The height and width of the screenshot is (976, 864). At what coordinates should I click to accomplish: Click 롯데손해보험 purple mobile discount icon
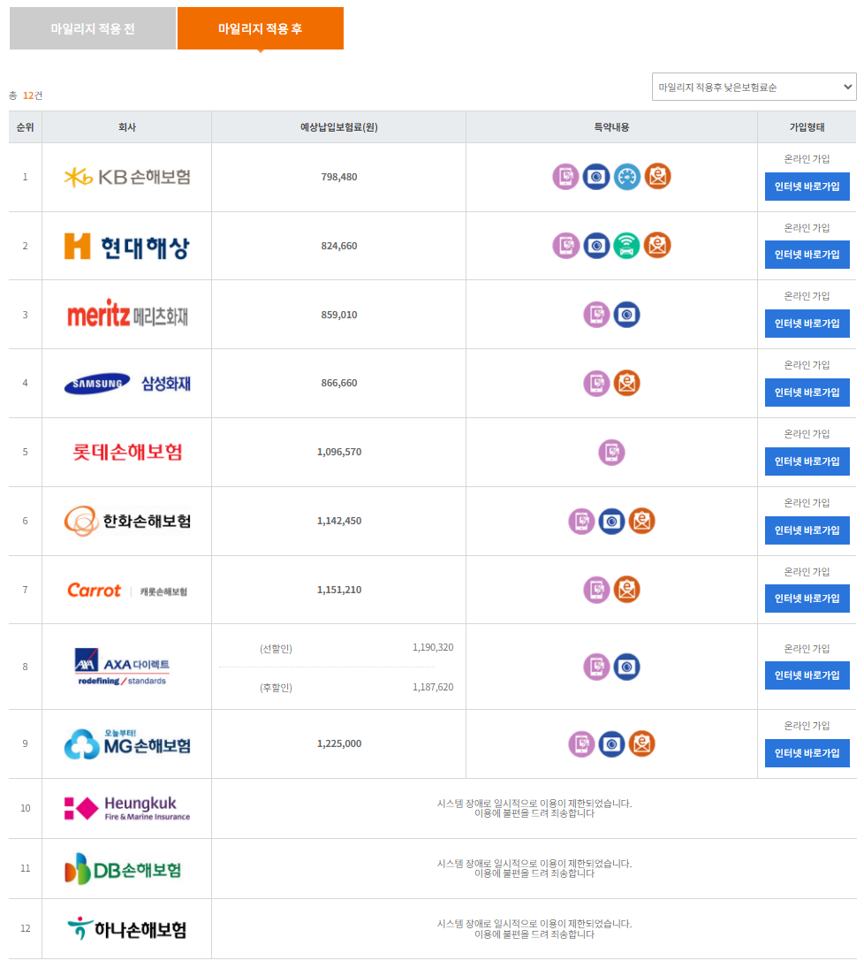coord(611,452)
